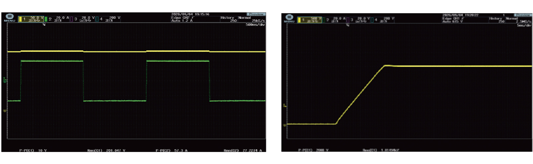Click channel 1 ground marker on right scope
This screenshot has width=533, height=164.
(x=284, y=125)
